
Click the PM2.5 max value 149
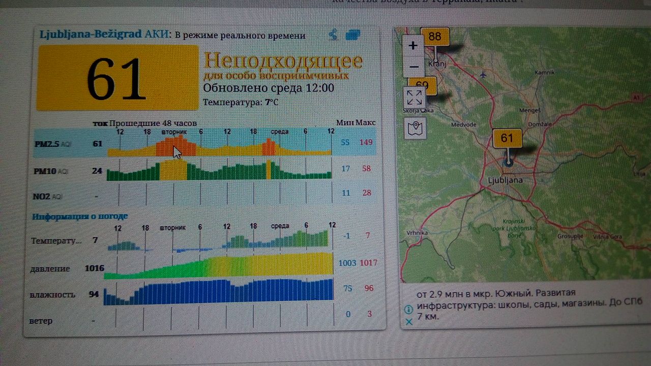pyautogui.click(x=366, y=142)
